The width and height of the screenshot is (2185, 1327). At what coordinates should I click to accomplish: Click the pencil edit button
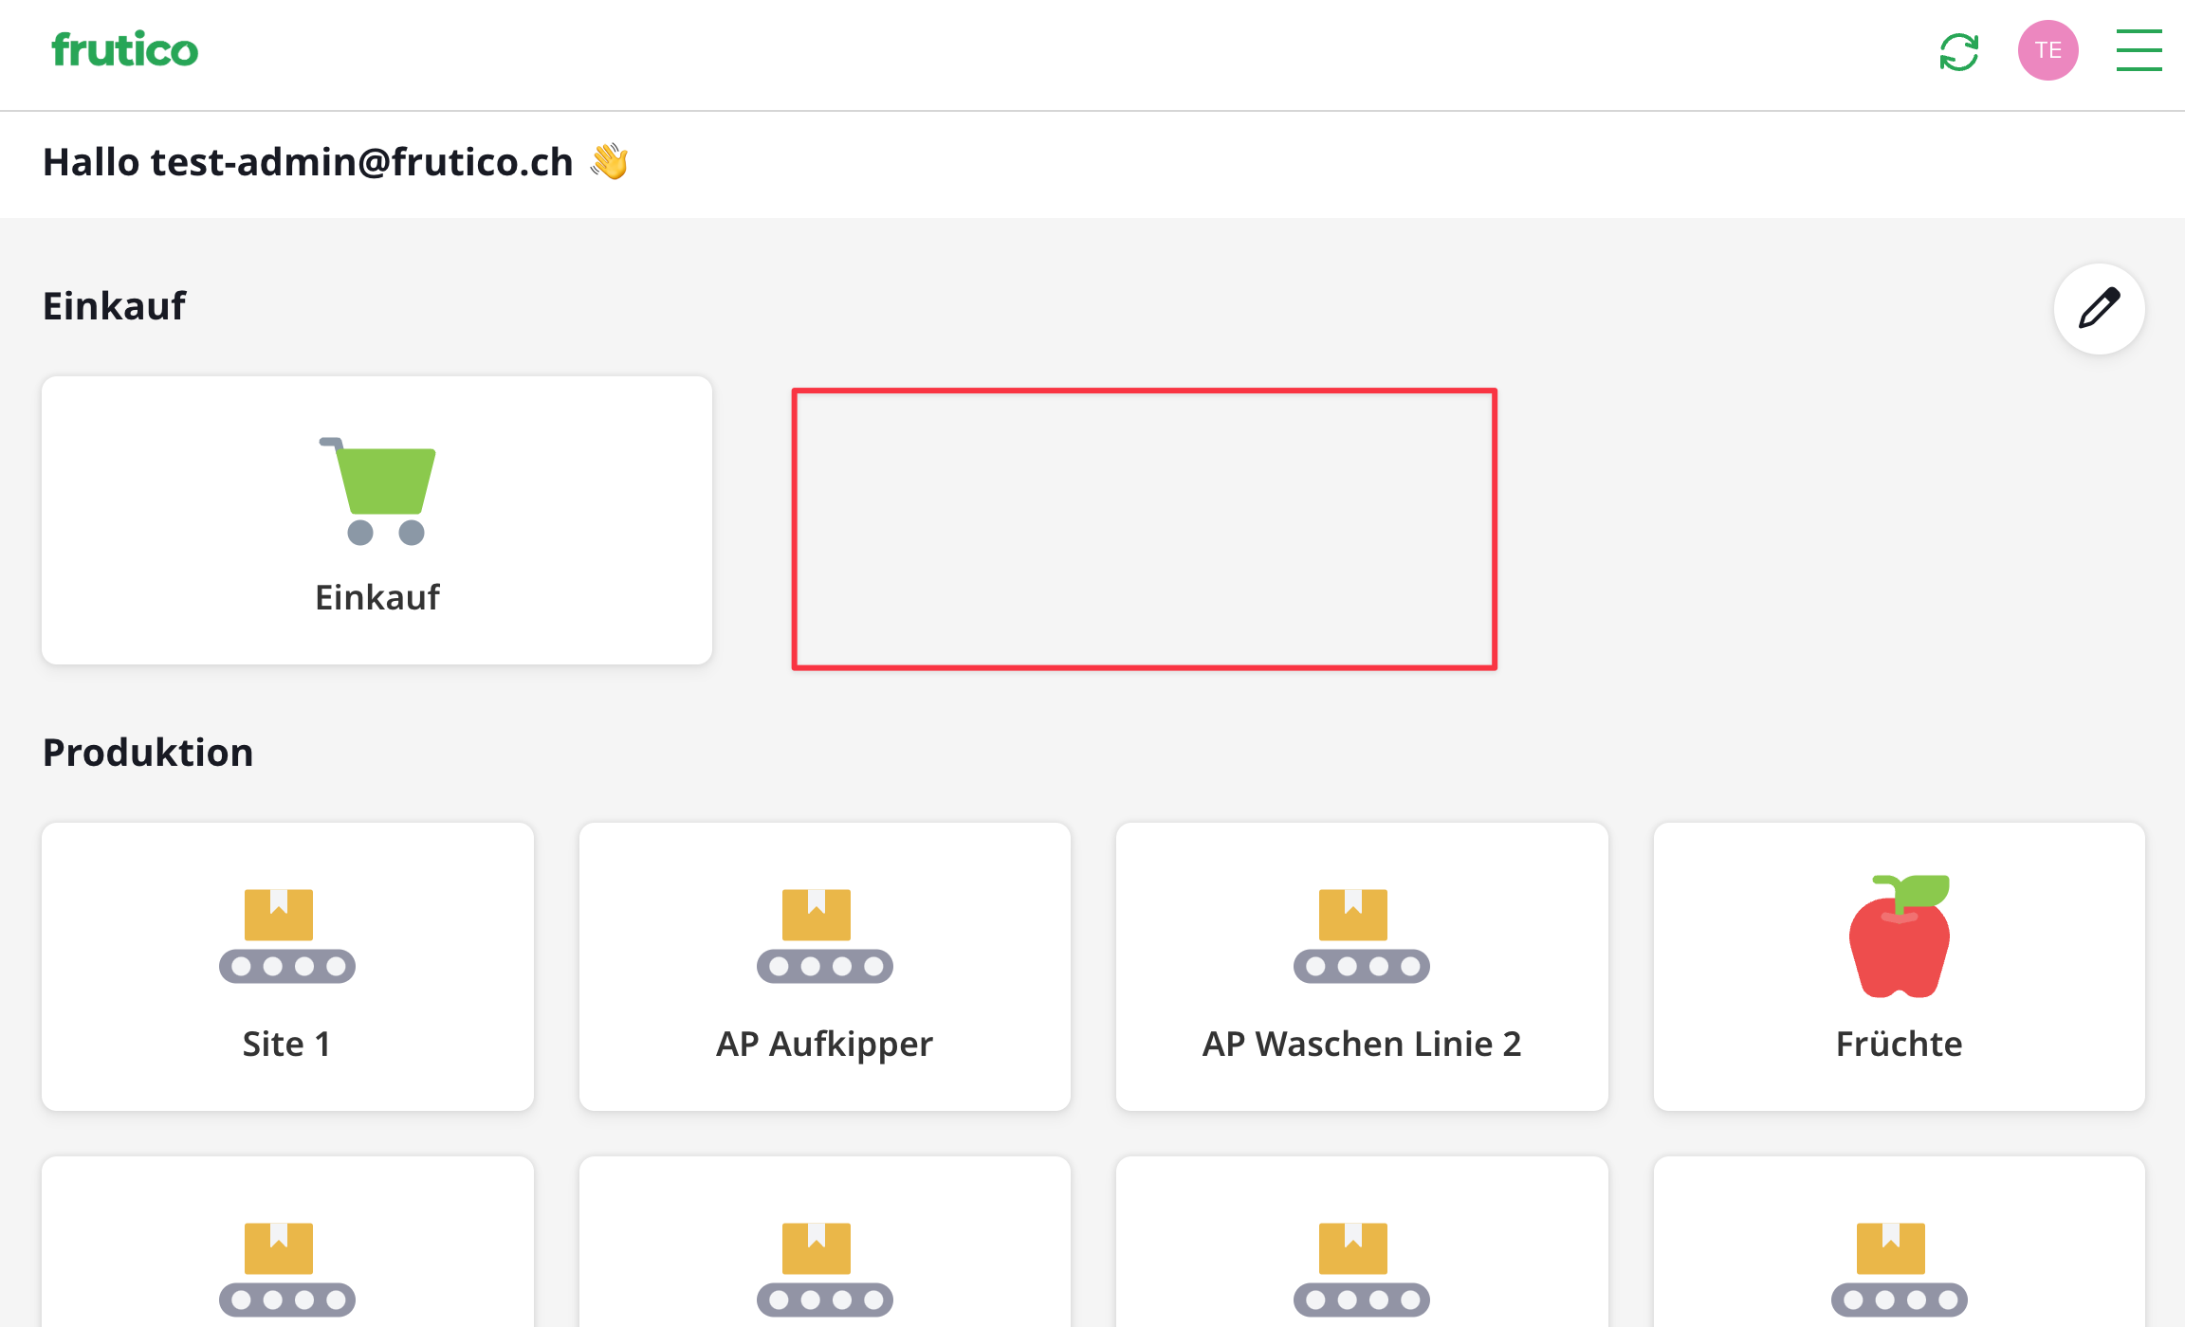(2099, 309)
